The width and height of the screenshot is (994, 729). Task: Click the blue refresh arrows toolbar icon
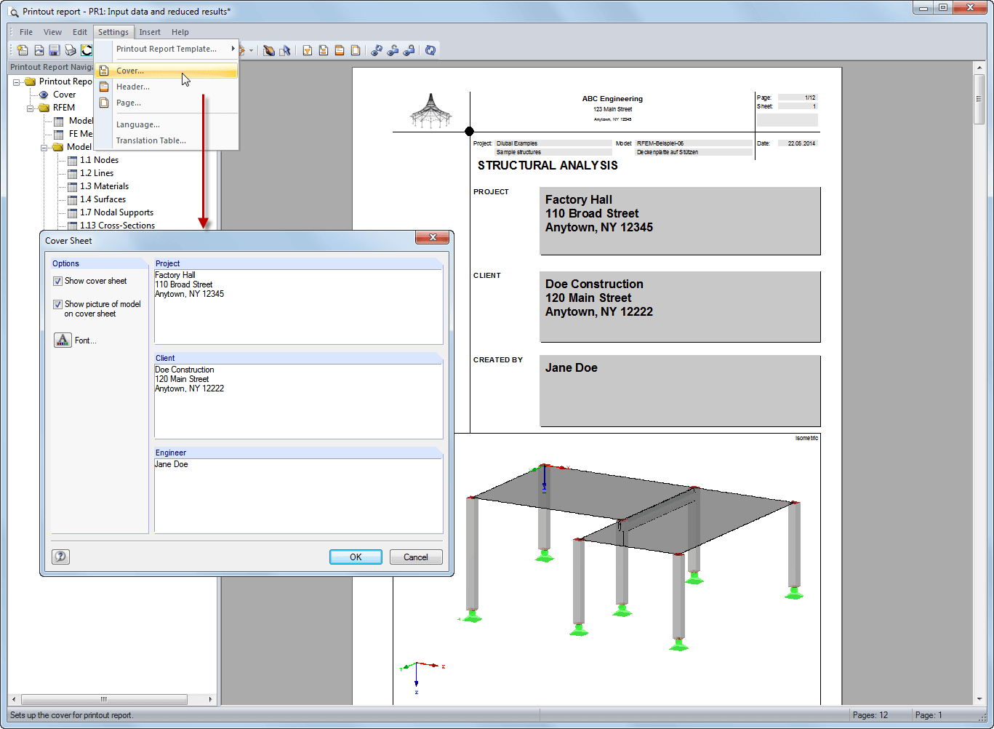(430, 50)
